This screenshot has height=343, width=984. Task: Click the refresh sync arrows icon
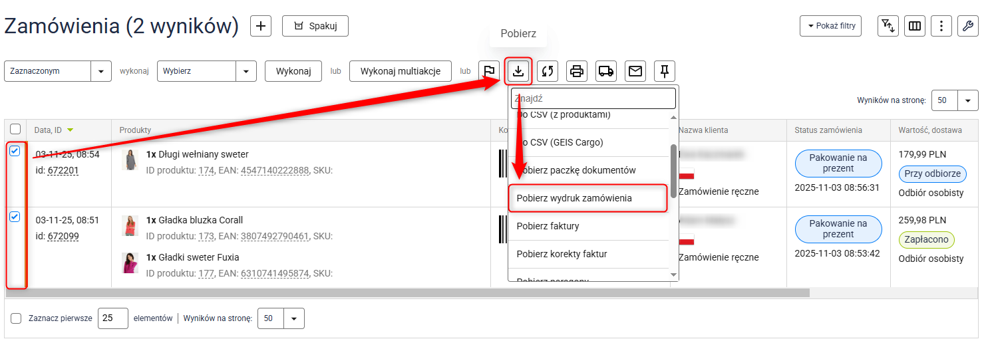[x=548, y=71]
